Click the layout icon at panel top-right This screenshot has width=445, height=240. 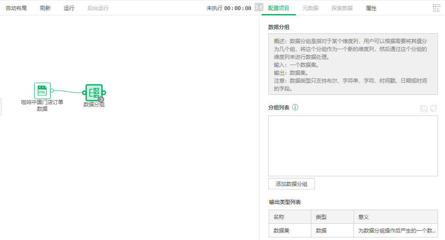pos(436,8)
